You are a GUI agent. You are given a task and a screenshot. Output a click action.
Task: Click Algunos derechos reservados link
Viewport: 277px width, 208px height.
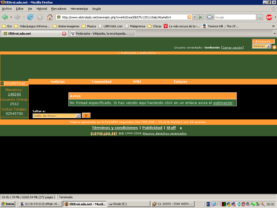[x=164, y=133]
